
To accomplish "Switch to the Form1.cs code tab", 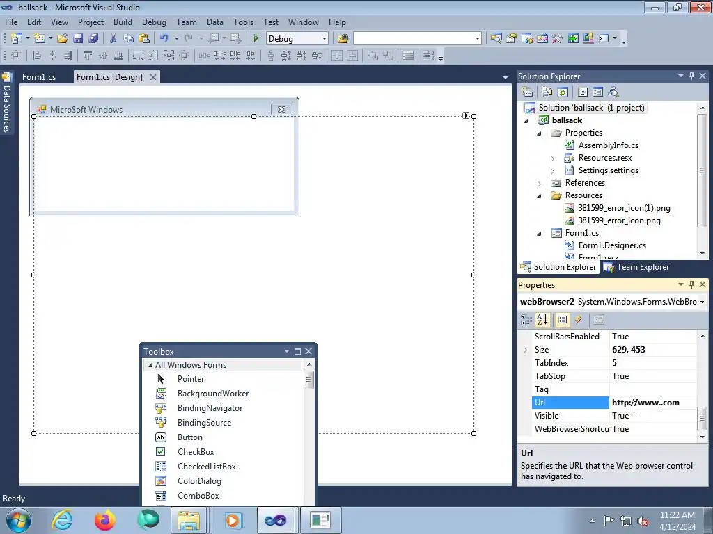I will pos(39,77).
